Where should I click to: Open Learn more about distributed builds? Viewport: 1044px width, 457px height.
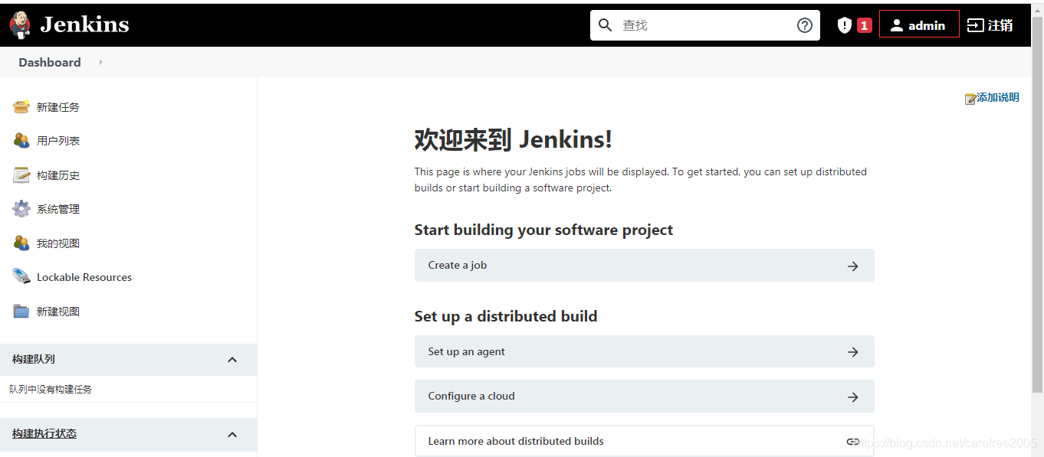point(644,441)
